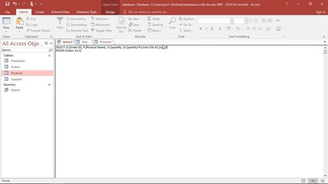Click the Cut scissors command
Screen dimensions: 328x184
[31, 19]
